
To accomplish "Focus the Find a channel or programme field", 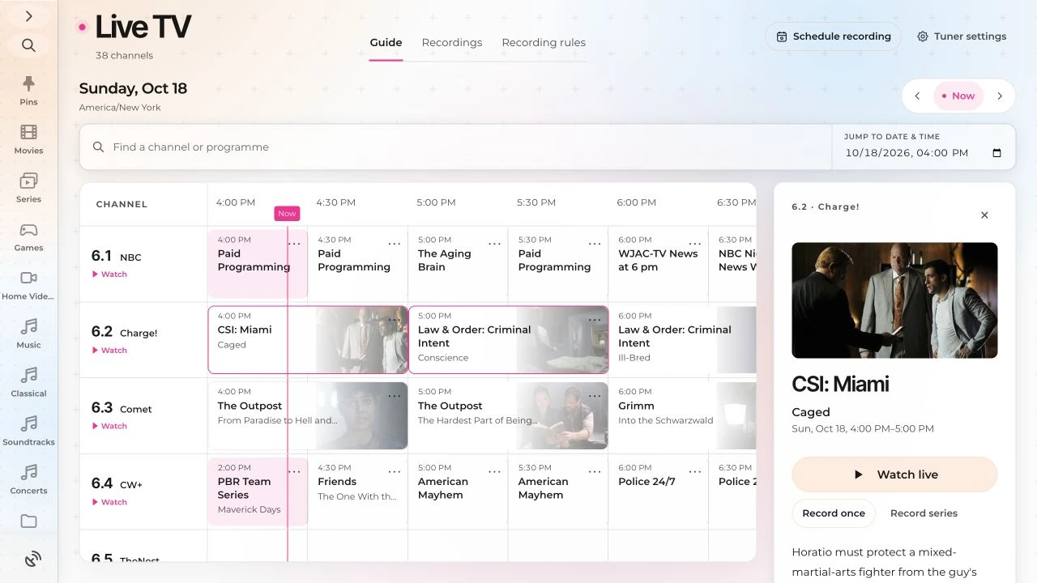I will [x=455, y=147].
